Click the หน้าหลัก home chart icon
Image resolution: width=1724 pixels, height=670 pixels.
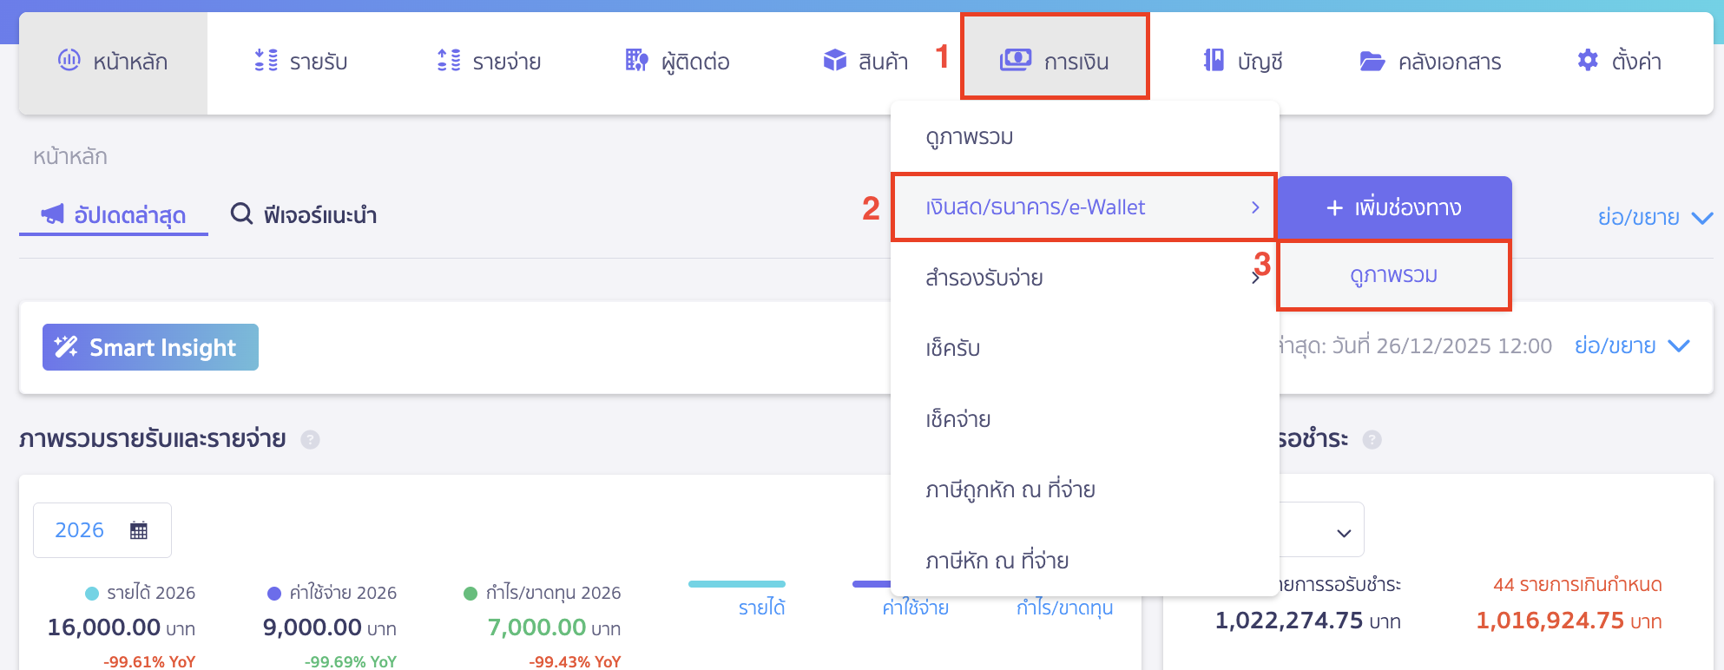pos(69,61)
